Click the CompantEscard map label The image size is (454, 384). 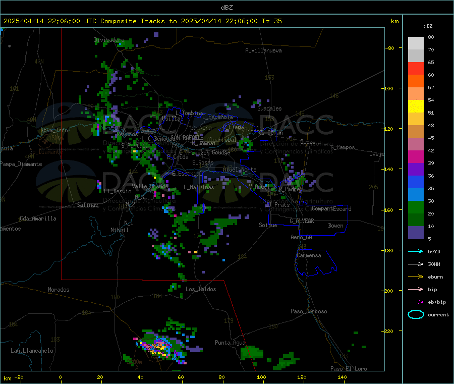(x=331, y=209)
